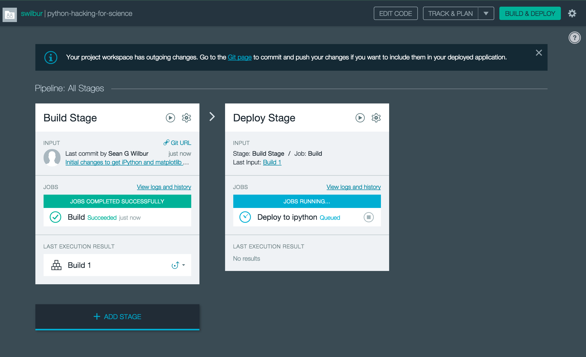Open project settings gear in header
Screen dimensions: 586x357
pyautogui.click(x=572, y=13)
